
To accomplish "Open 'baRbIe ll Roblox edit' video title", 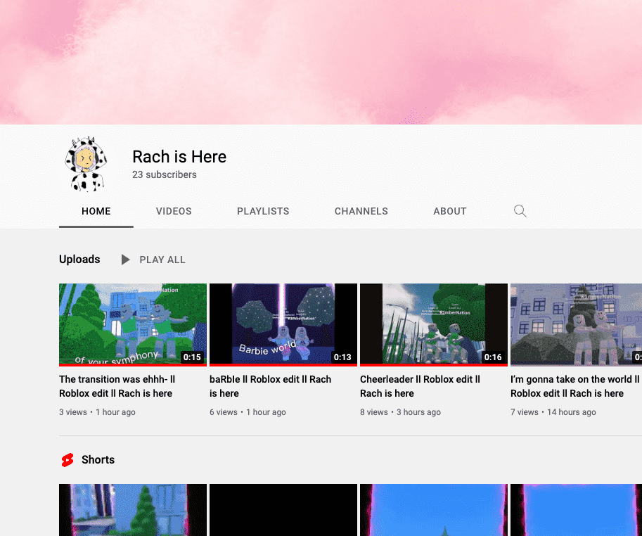I will click(270, 386).
